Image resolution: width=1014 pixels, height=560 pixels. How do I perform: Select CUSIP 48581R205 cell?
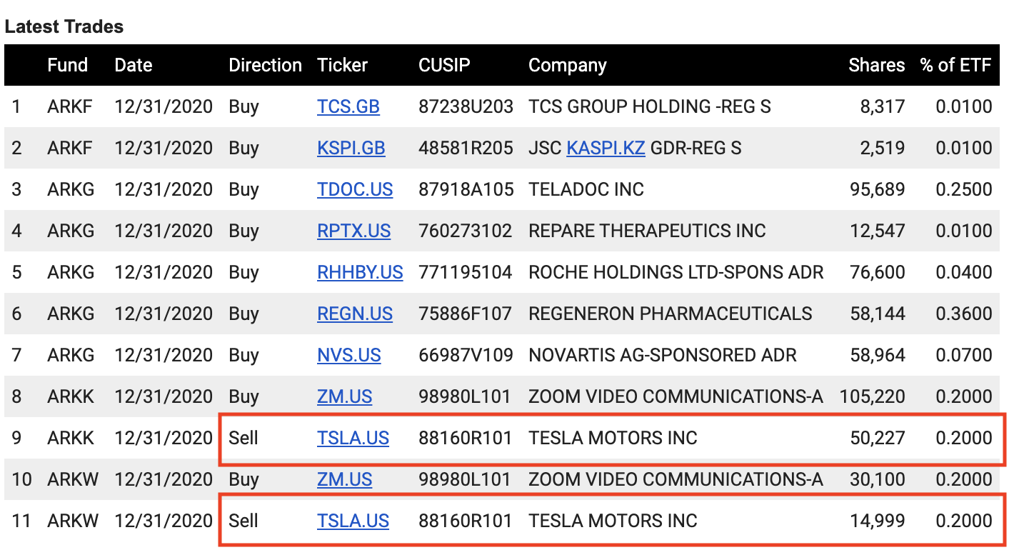(466, 149)
